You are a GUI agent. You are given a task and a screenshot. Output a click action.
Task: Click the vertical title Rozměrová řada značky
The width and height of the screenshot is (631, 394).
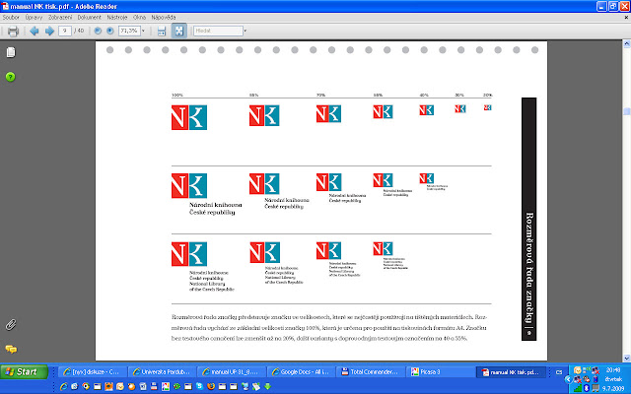(528, 268)
